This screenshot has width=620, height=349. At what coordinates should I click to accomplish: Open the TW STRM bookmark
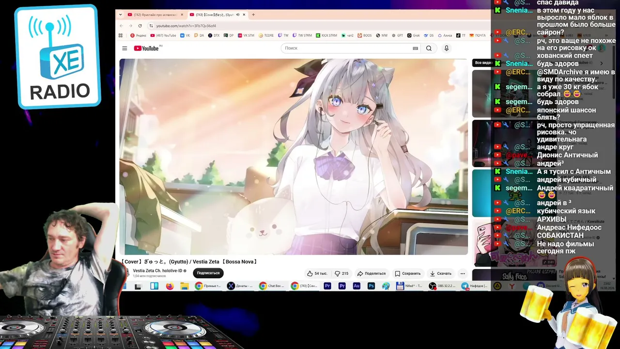coord(302,35)
